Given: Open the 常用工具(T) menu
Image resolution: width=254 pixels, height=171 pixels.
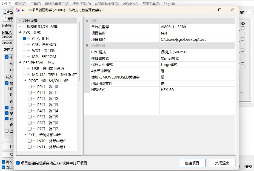Looking at the screenshot, I should 151,4.
